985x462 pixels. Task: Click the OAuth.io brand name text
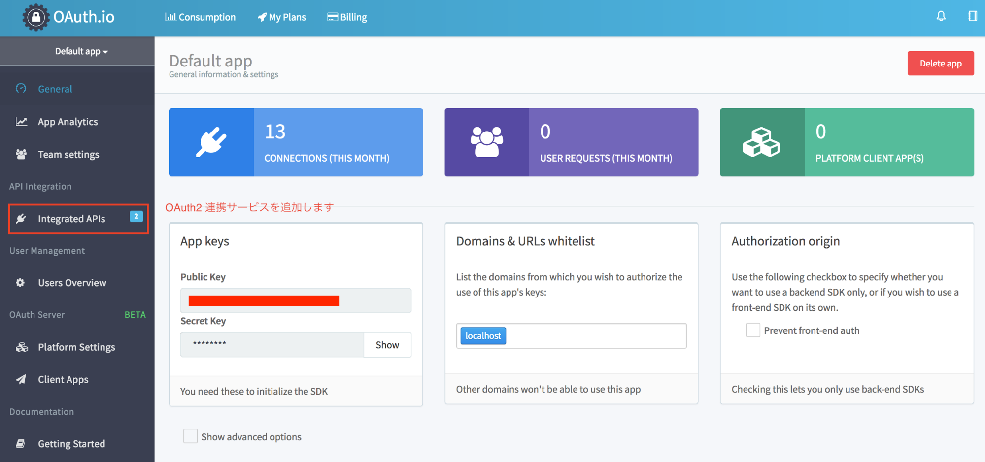point(84,17)
